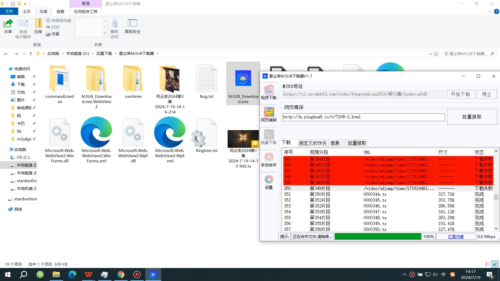Collapse the ribbon with chevron
Image resolution: width=500 pixels, height=281 pixels.
coord(490,11)
